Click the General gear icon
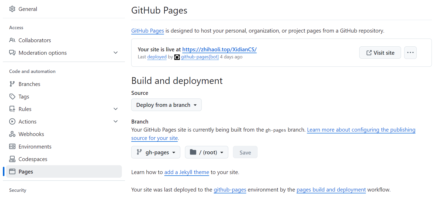This screenshot has width=436, height=197. tap(12, 9)
